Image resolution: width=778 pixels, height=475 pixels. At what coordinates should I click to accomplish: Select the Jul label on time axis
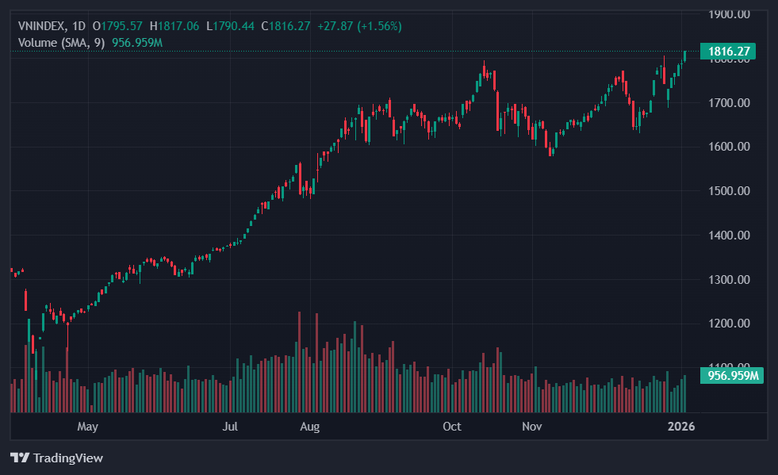pyautogui.click(x=230, y=427)
